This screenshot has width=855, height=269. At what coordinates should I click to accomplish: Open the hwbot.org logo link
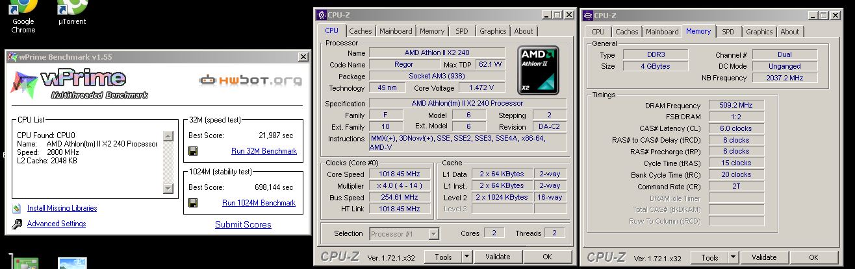click(250, 80)
